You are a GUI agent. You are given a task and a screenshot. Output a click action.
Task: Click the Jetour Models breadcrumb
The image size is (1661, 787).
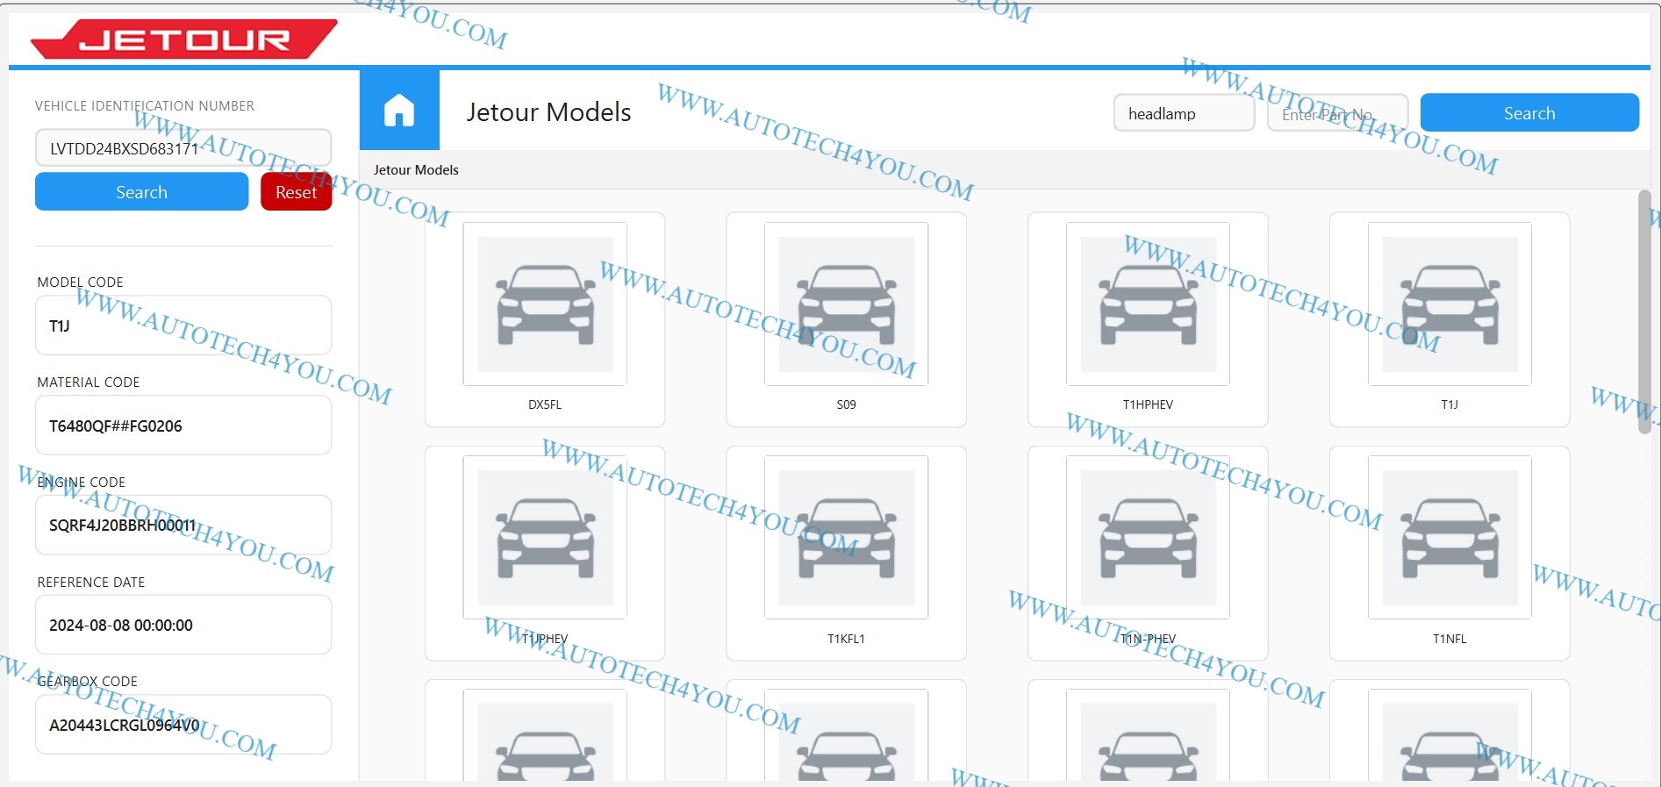416,170
